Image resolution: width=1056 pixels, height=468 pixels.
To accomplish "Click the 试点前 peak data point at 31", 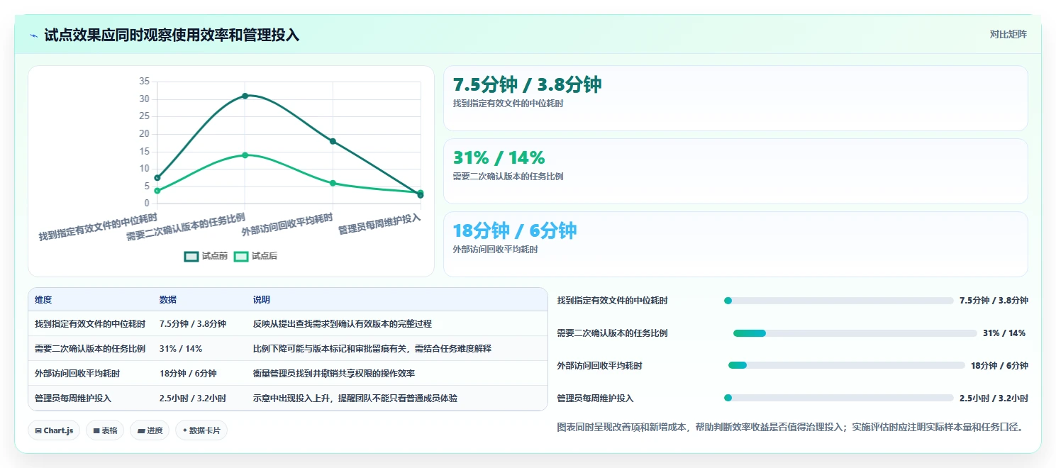I will pyautogui.click(x=245, y=96).
